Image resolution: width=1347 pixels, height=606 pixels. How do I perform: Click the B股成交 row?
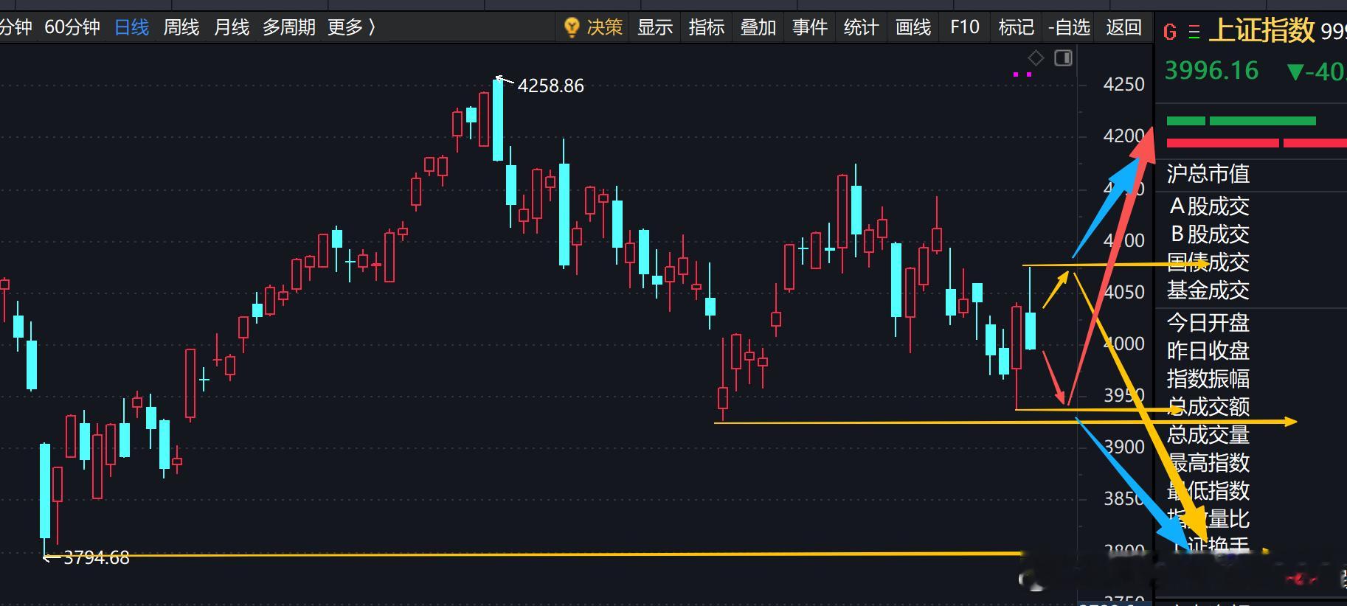pyautogui.click(x=1209, y=234)
